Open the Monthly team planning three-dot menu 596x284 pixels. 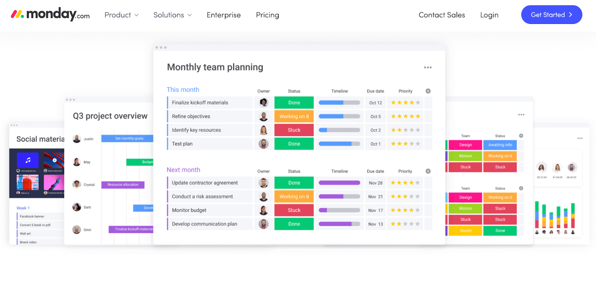[428, 67]
